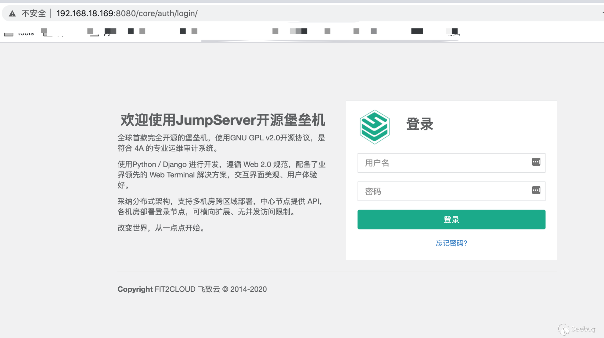Click the green JumpServer logo

click(x=374, y=127)
